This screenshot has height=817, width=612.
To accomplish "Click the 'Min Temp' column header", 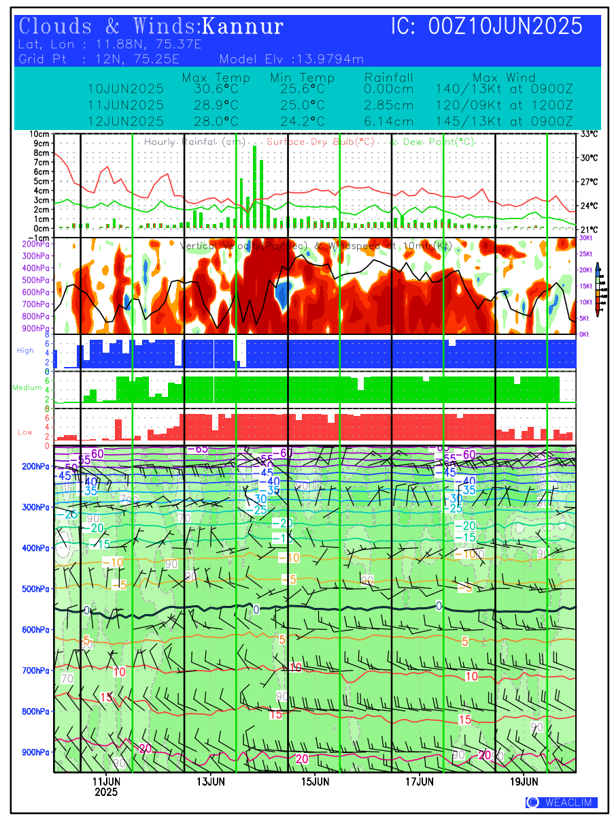I will 303,78.
